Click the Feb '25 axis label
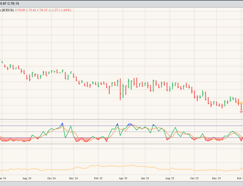 [x=98, y=178]
